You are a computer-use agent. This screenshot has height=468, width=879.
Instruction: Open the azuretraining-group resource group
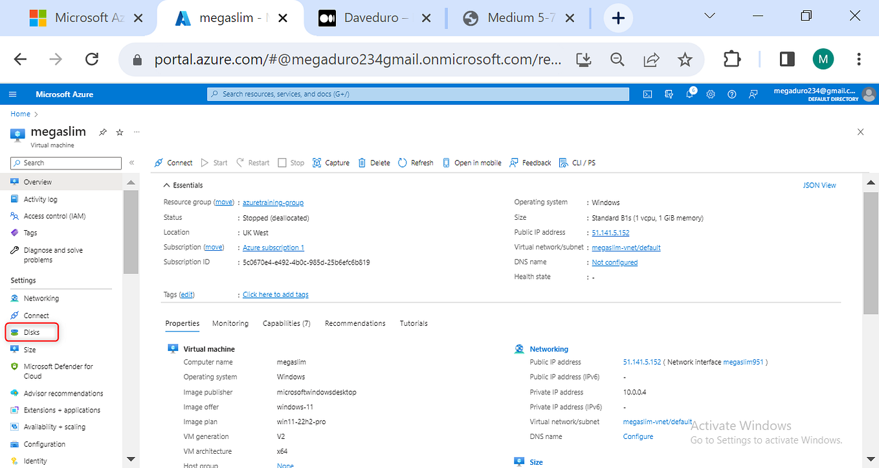point(273,202)
